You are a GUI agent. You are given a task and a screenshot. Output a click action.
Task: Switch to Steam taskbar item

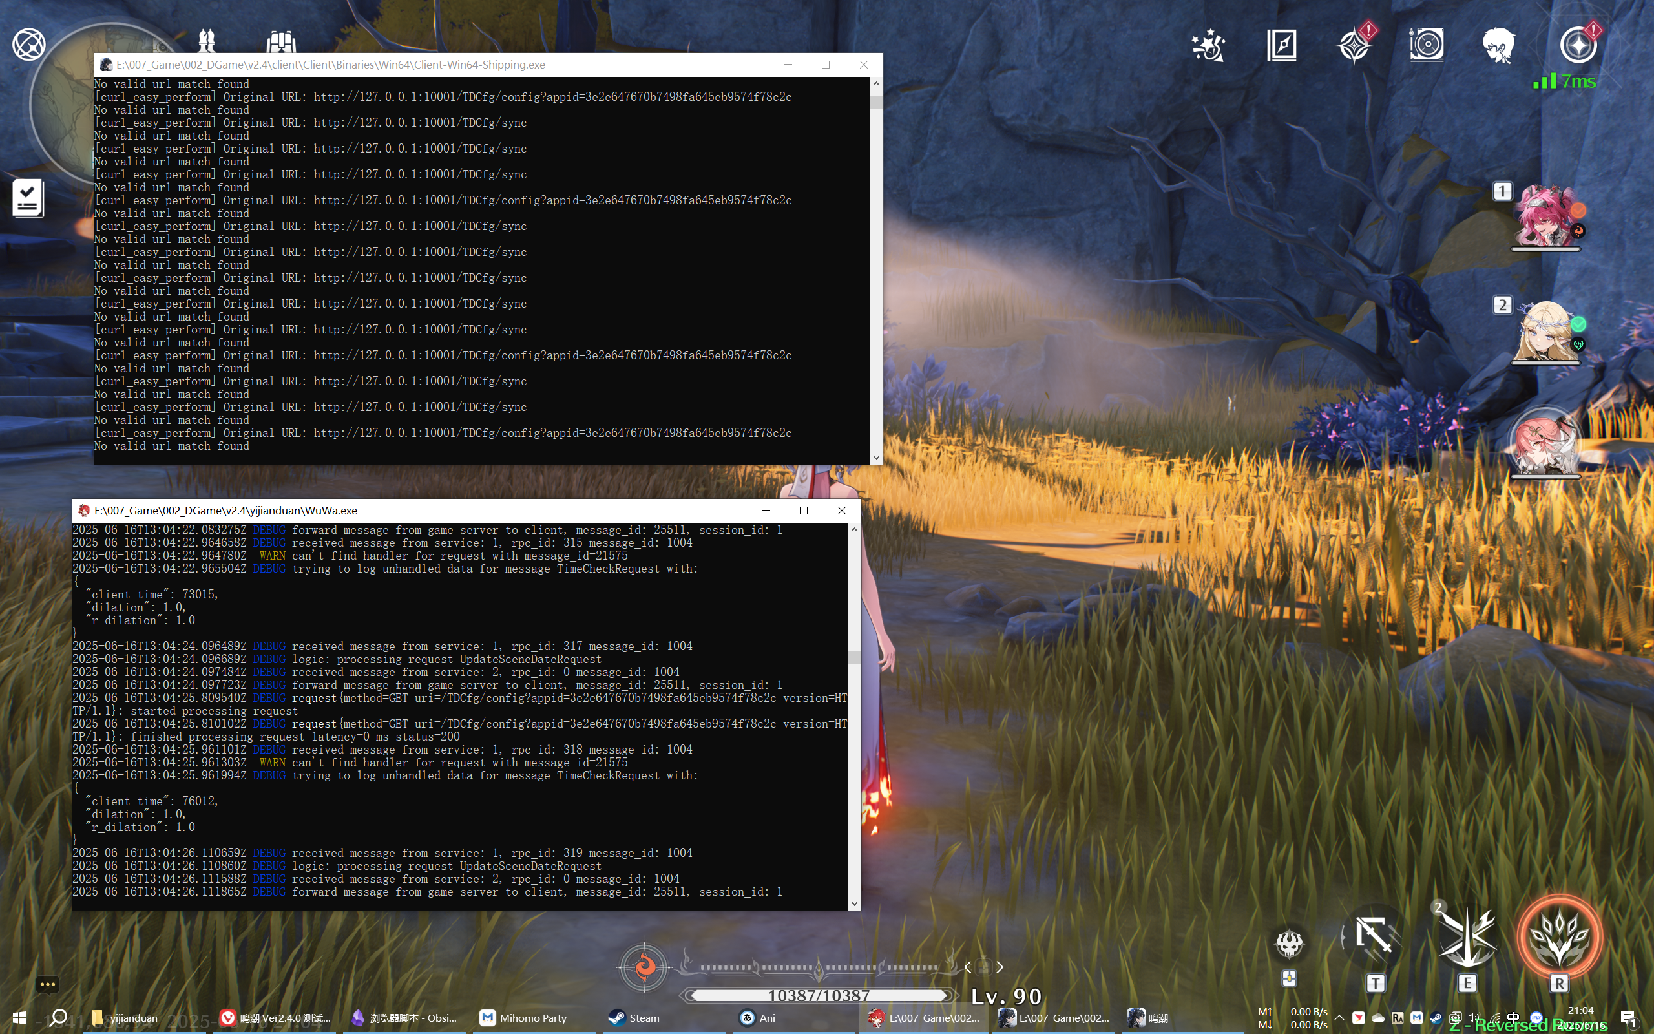tap(664, 1018)
